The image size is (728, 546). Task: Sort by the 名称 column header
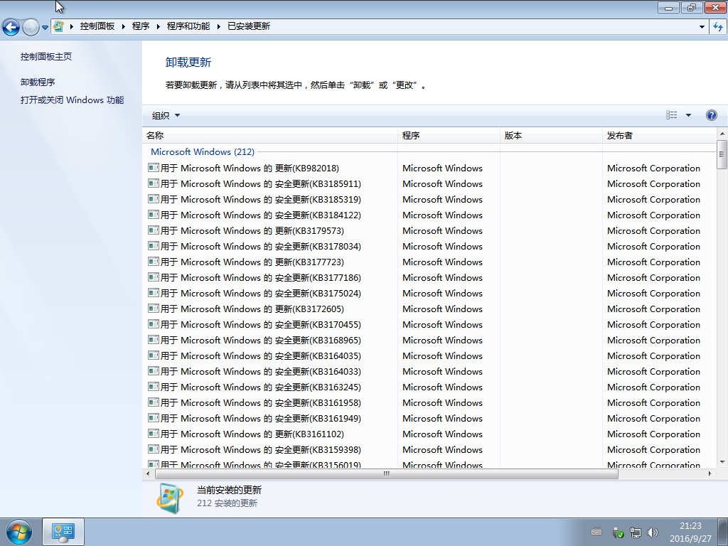click(x=269, y=136)
